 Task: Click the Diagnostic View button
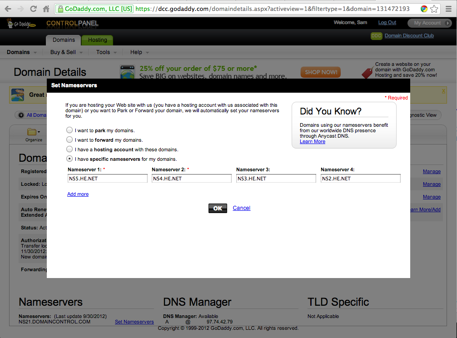[x=425, y=115]
